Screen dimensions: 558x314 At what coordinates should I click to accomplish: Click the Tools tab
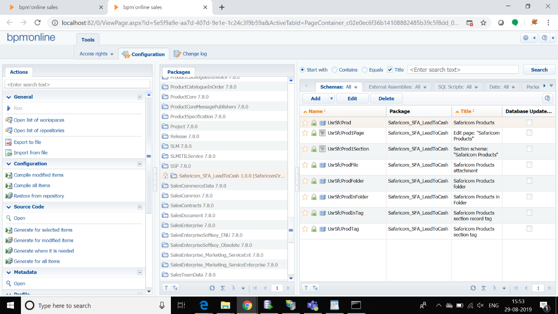88,39
